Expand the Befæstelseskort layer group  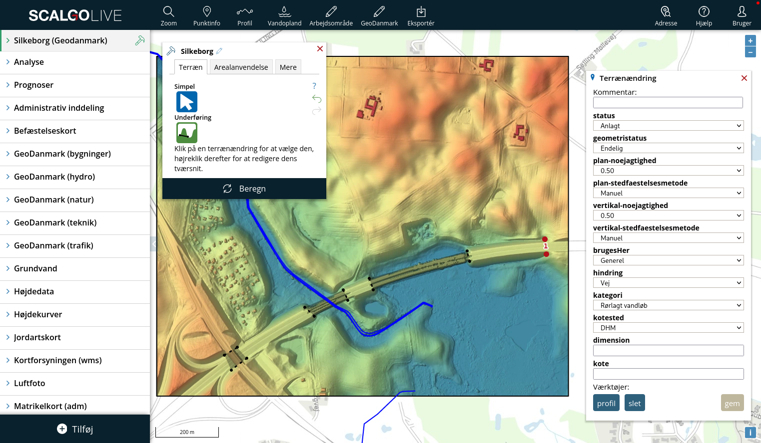(x=75, y=131)
